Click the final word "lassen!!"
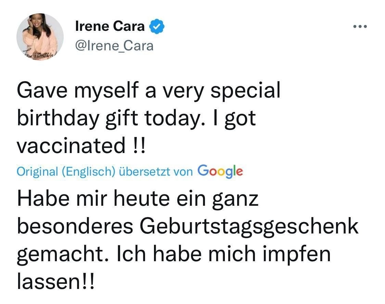 point(55,281)
